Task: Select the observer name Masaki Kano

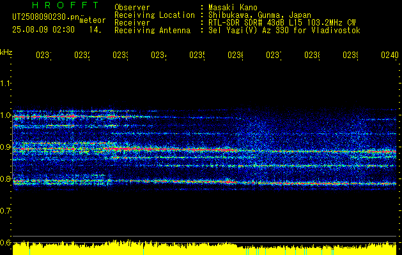Action: point(233,7)
